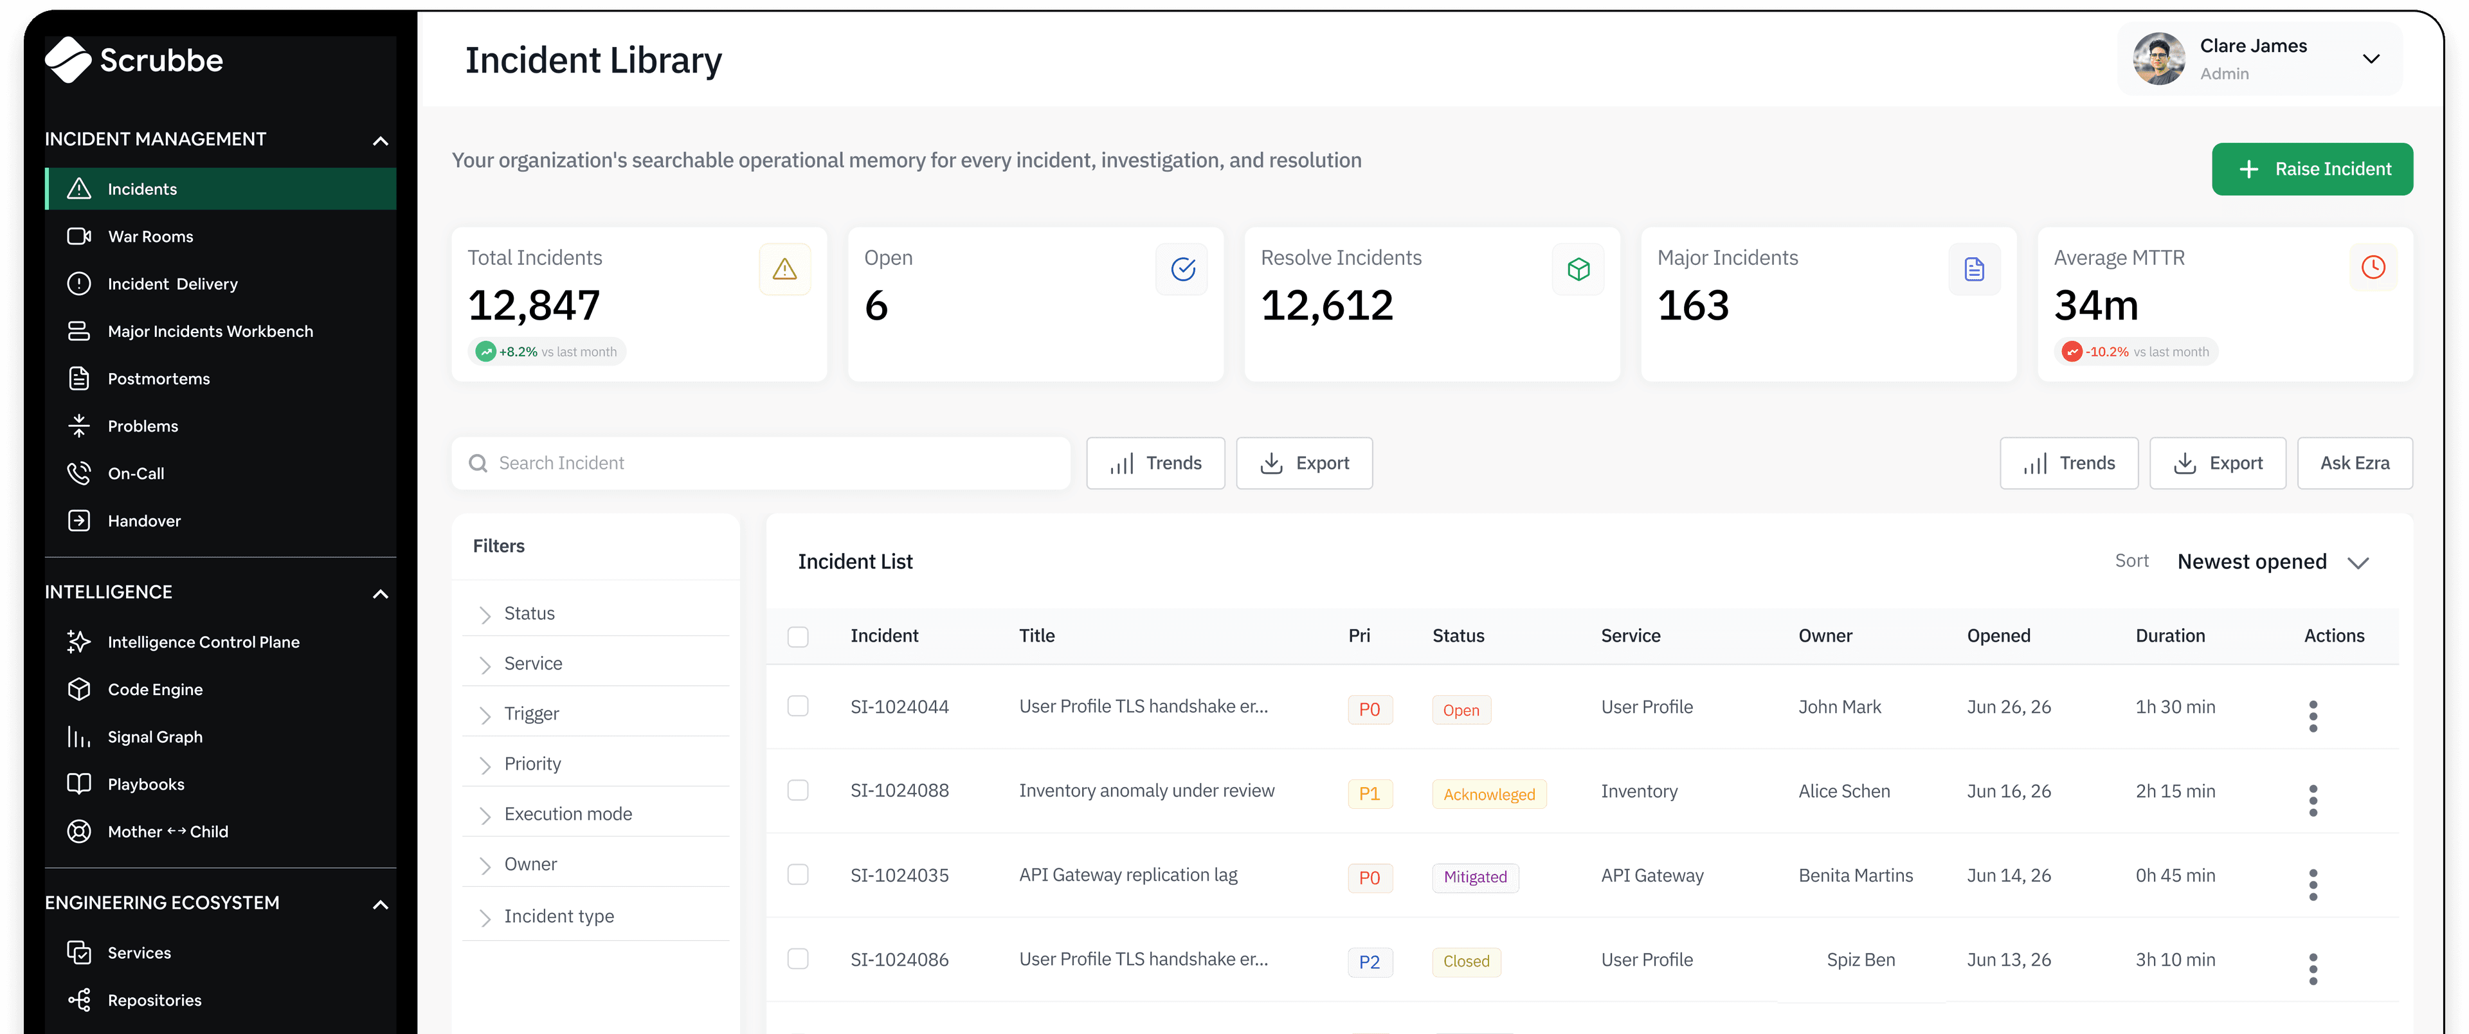Focus the Search Incident field
This screenshot has height=1034, width=2469.
point(761,463)
